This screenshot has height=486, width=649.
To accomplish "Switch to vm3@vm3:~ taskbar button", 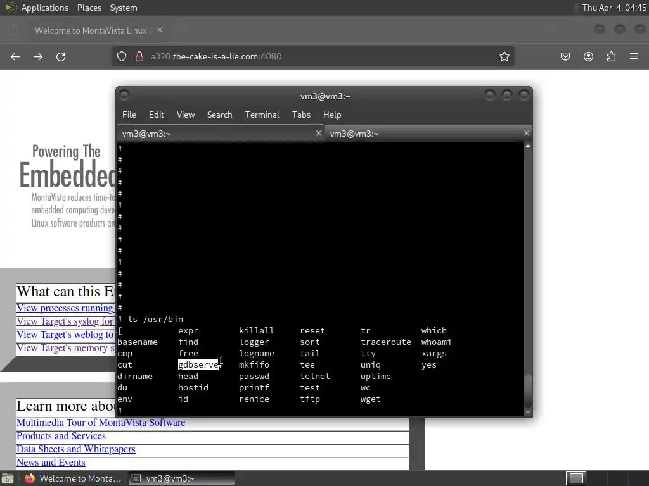I will [x=182, y=478].
